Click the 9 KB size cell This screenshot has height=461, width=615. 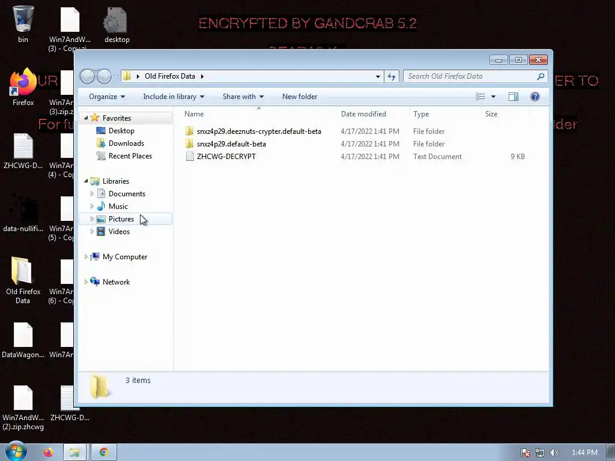517,157
